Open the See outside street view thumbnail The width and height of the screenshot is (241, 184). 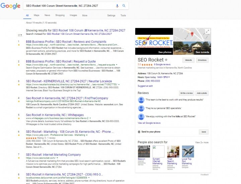tap(192, 48)
